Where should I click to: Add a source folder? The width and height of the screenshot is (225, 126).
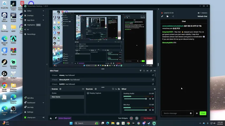[119, 89]
